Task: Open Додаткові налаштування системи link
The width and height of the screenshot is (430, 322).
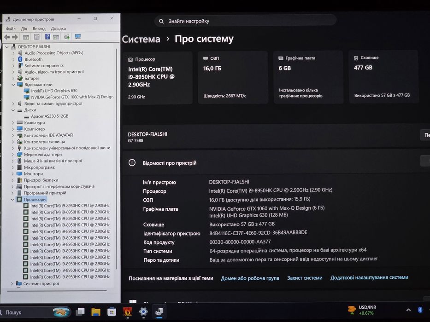Action: click(369, 278)
